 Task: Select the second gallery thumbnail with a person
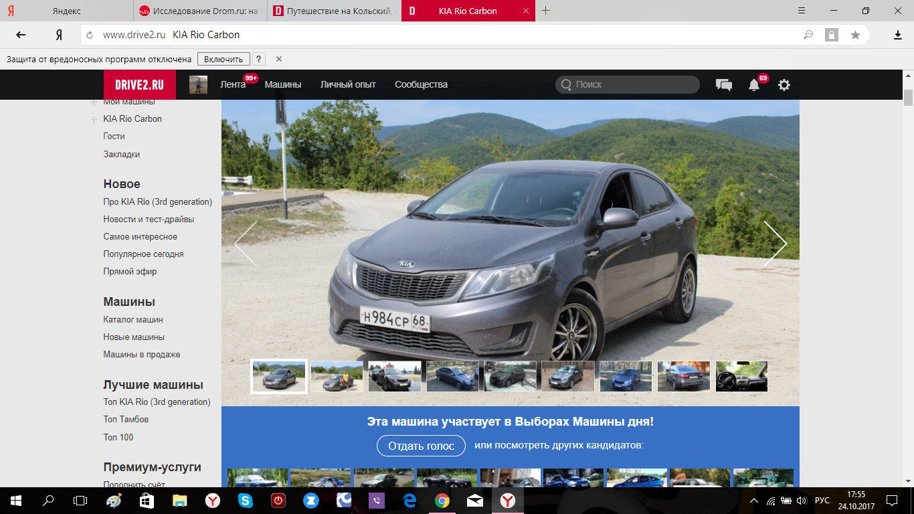point(337,376)
